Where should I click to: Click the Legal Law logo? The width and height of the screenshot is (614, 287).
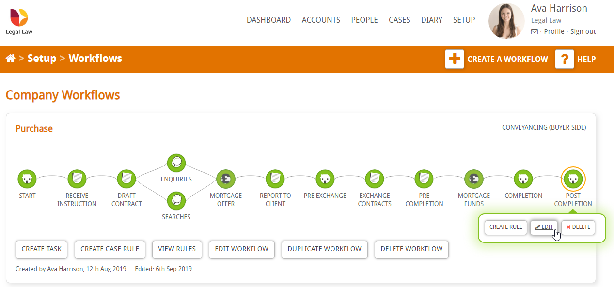point(18,20)
